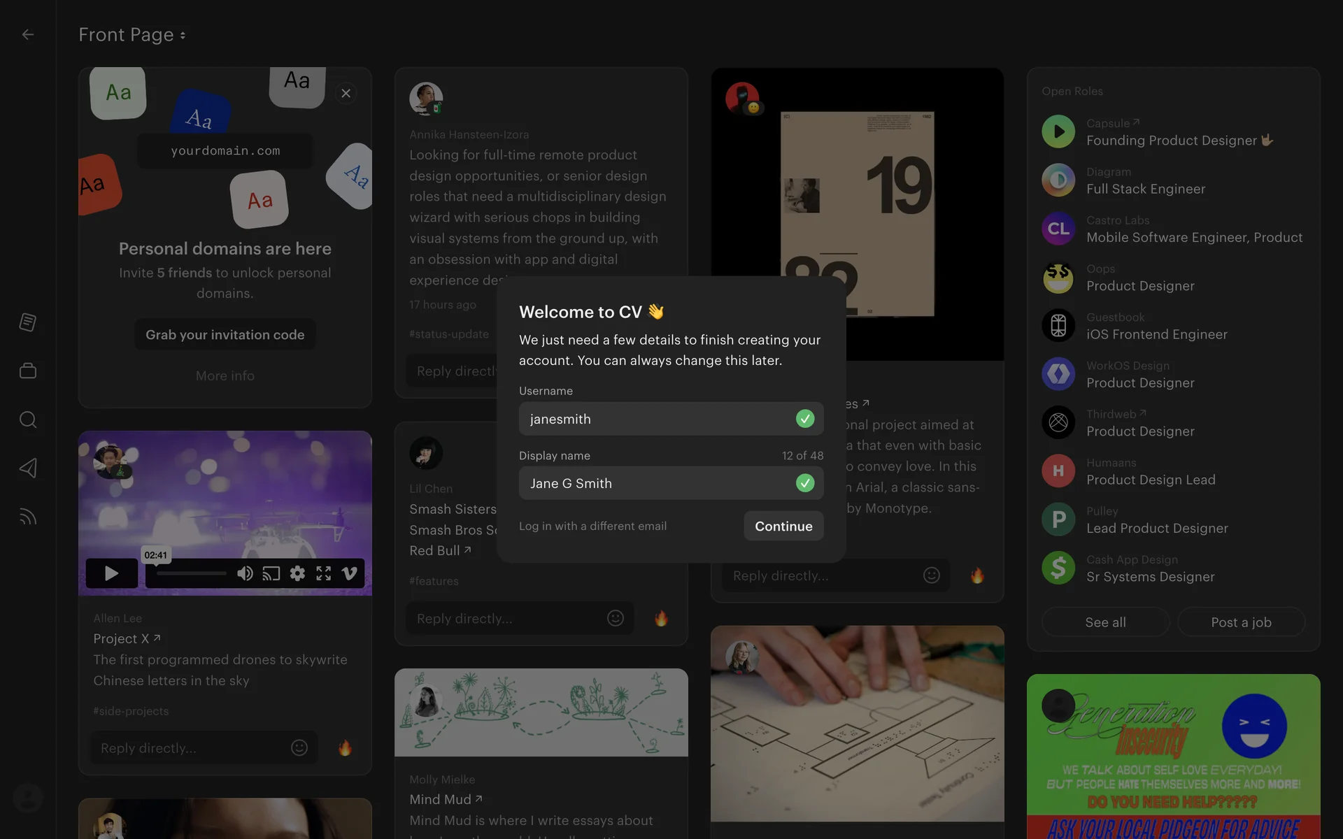Click Log in with a different email
The height and width of the screenshot is (839, 1343).
coord(592,526)
